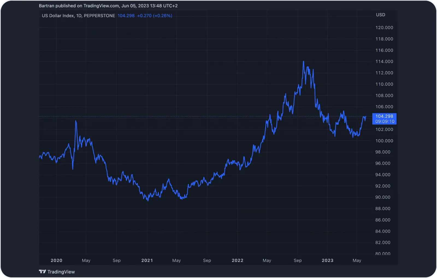Click the 120.000 price axis label
This screenshot has width=437, height=278.
click(384, 28)
